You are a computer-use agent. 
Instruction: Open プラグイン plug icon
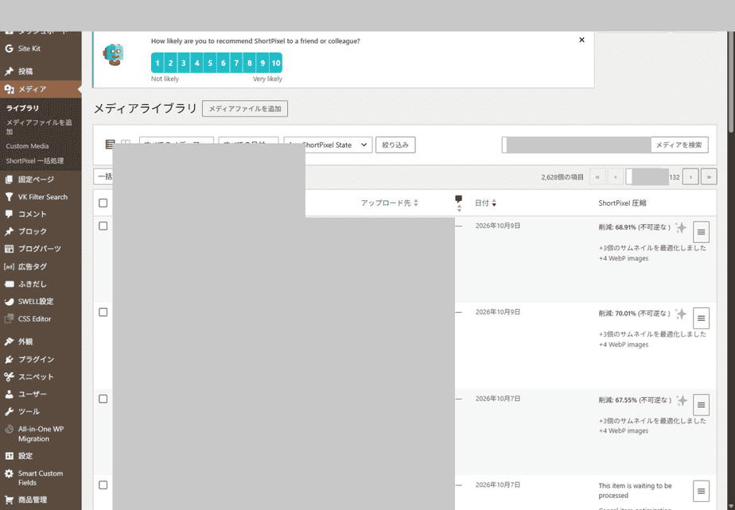9,359
